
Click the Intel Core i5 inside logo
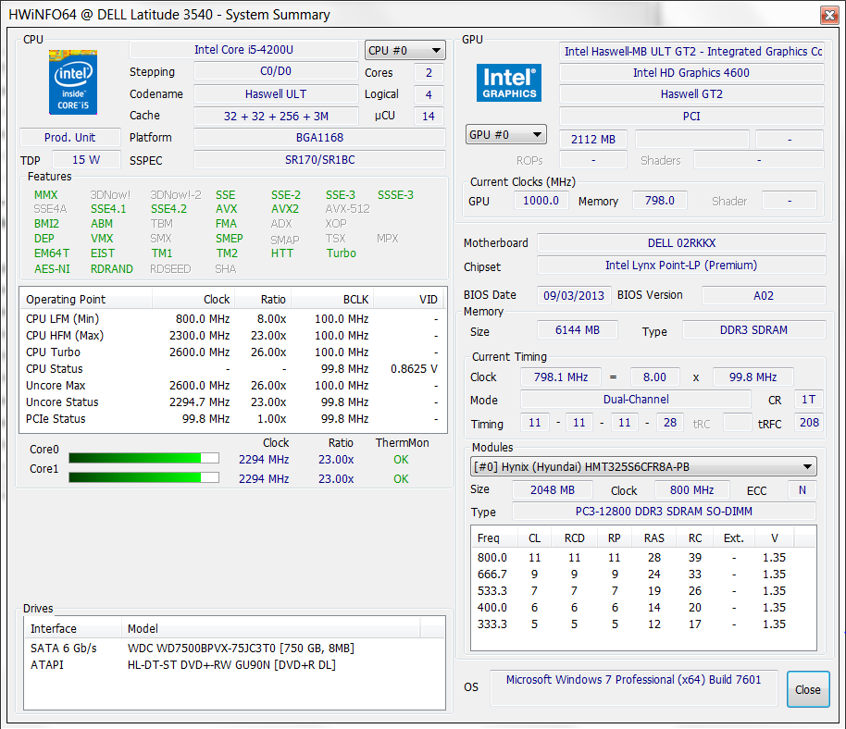pyautogui.click(x=73, y=82)
